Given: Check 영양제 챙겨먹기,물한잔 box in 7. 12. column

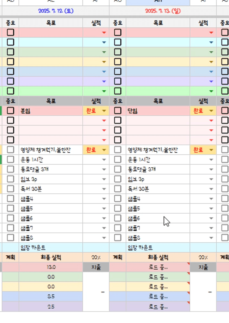Looking at the screenshot, I should click(x=11, y=150).
